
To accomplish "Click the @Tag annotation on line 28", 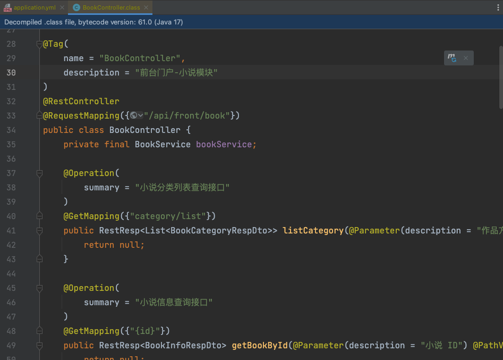I will 53,44.
